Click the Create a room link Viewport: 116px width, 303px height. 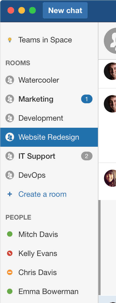pyautogui.click(x=42, y=194)
